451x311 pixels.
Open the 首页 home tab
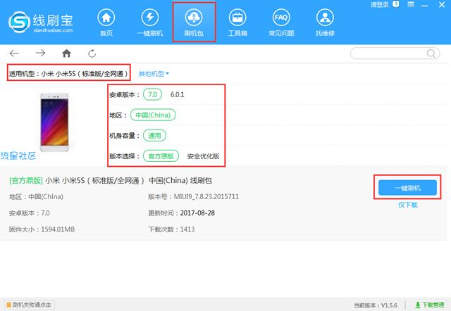pos(106,23)
